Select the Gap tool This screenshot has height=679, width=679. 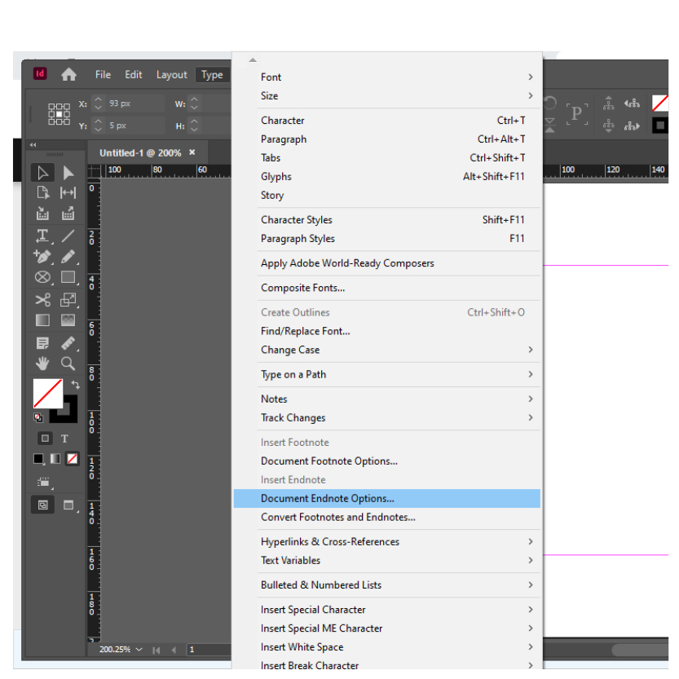click(68, 192)
